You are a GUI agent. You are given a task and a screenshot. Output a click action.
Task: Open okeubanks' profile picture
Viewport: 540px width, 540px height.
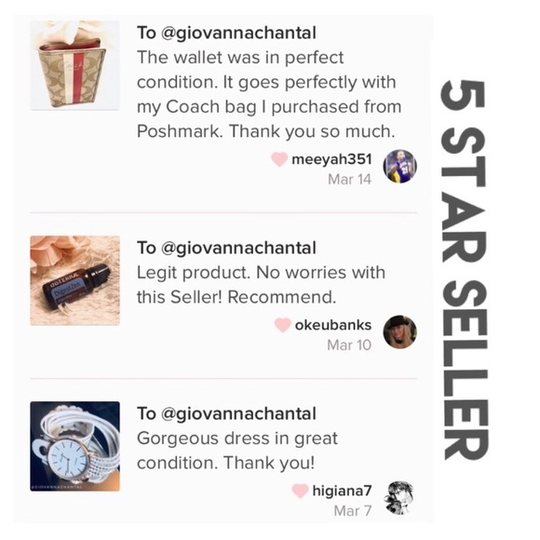pyautogui.click(x=399, y=332)
